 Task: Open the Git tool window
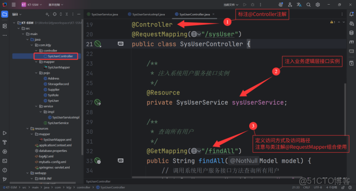click(x=5, y=179)
